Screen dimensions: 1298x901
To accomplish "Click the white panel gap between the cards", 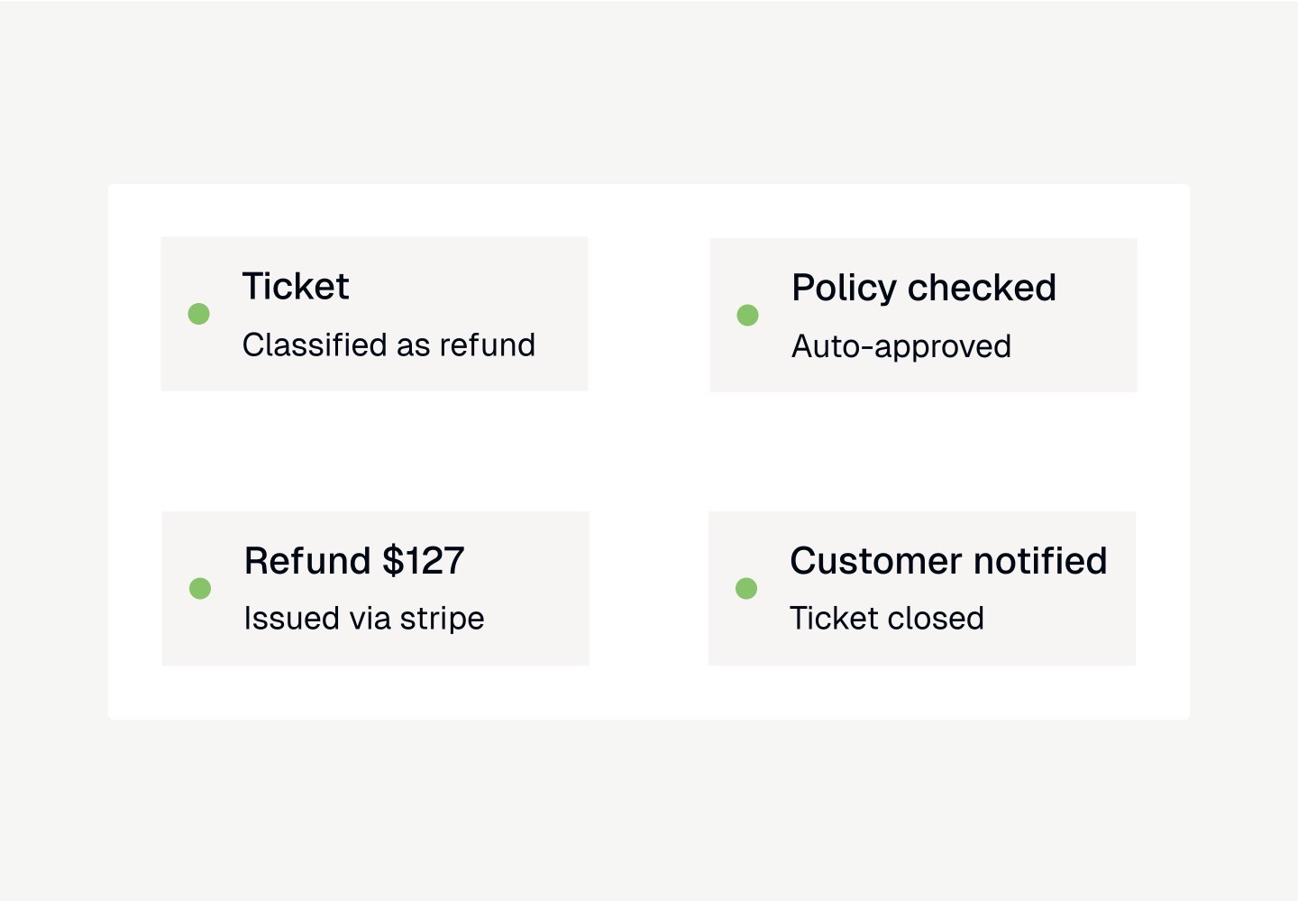I will tap(649, 451).
